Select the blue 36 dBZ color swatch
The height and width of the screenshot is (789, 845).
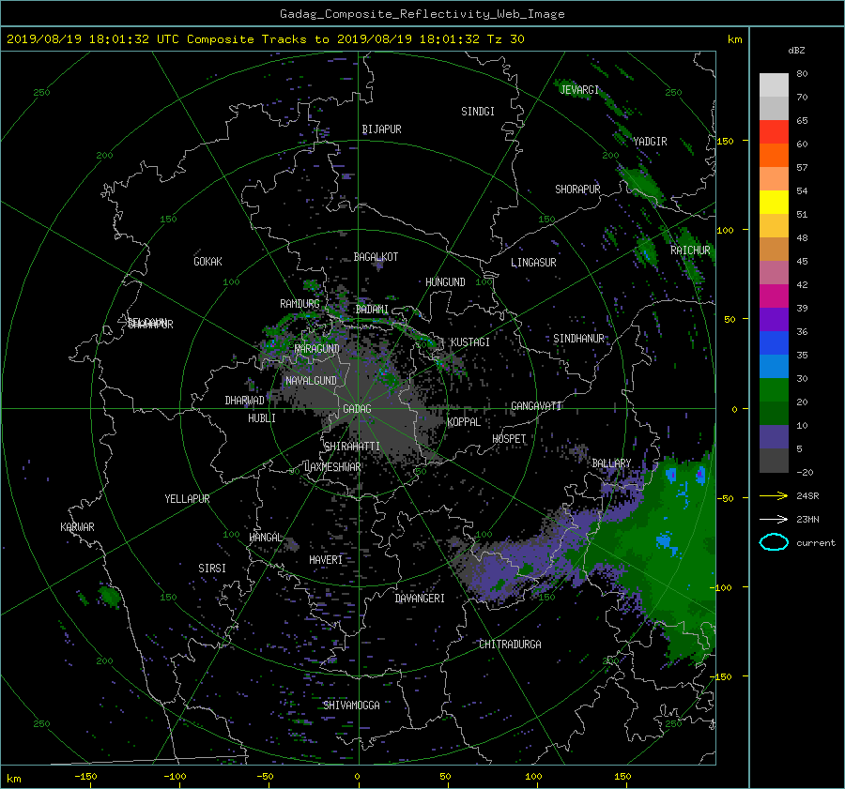774,342
